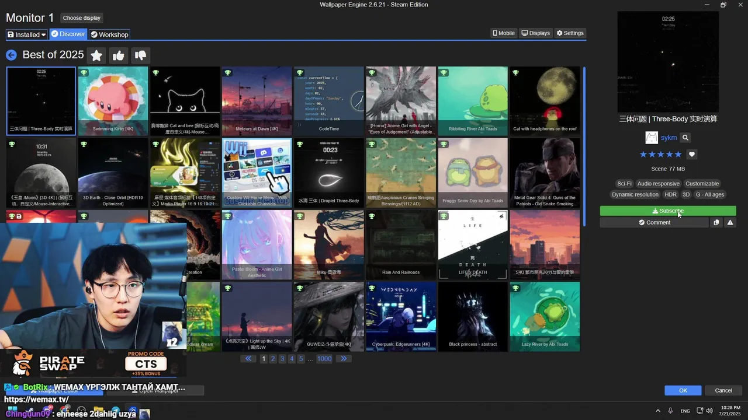Click the trophy badge on CodeTime thumbnail
This screenshot has width=748, height=420.
(299, 73)
